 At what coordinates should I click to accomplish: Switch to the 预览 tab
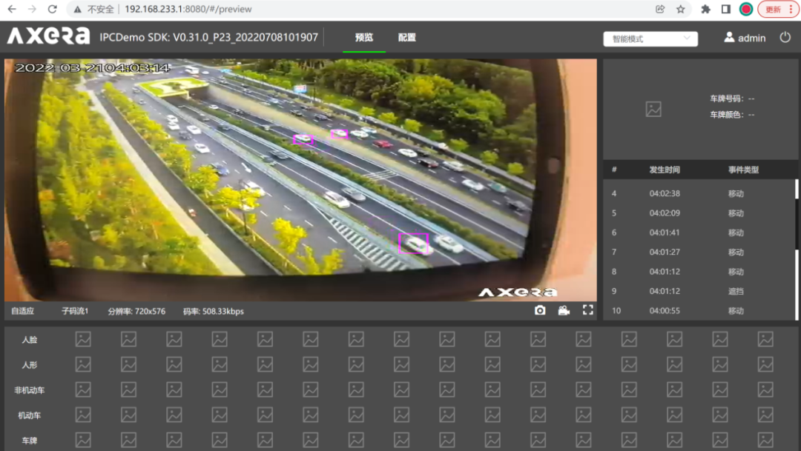tap(364, 38)
